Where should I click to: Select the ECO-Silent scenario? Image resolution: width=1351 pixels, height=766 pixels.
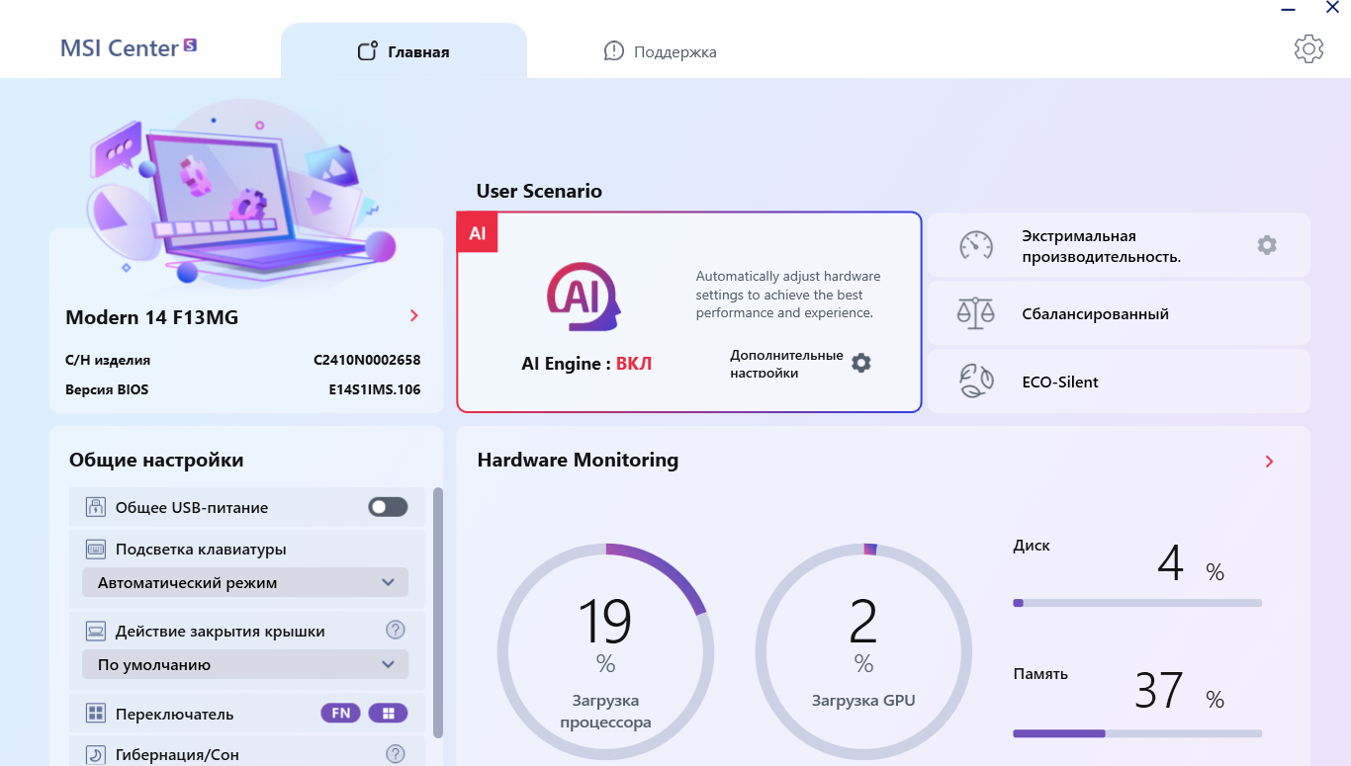tap(1119, 382)
